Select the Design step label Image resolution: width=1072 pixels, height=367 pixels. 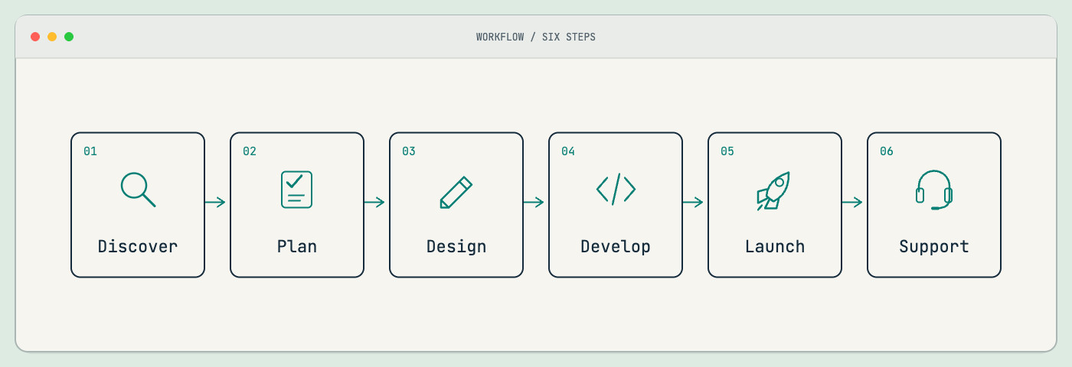[x=456, y=247]
